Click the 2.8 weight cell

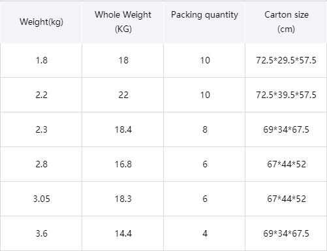pos(41,164)
